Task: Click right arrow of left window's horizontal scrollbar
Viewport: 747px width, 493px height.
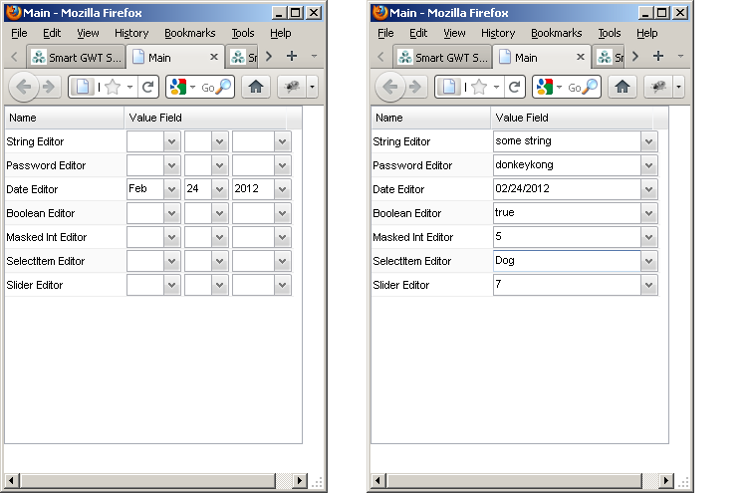Action: (x=299, y=481)
